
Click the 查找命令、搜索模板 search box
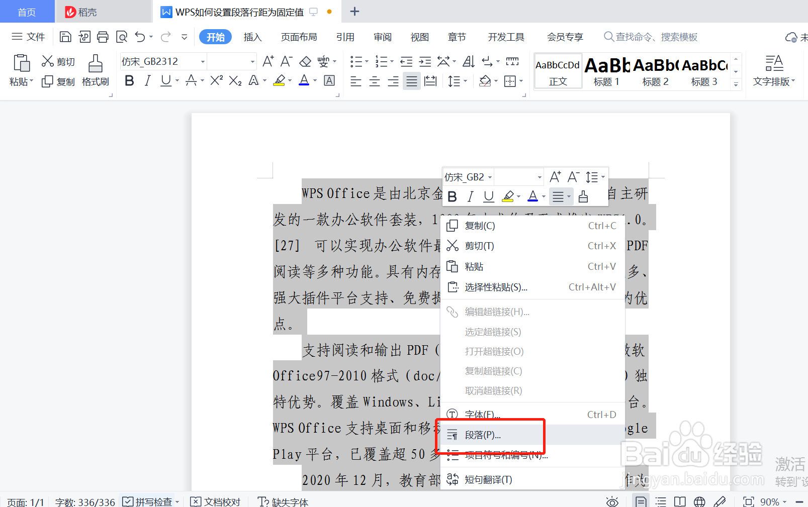[651, 37]
